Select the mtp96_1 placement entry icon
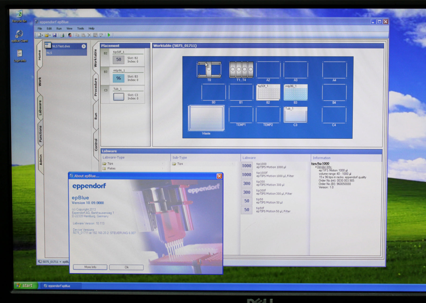This screenshot has height=303, width=426. pos(118,78)
